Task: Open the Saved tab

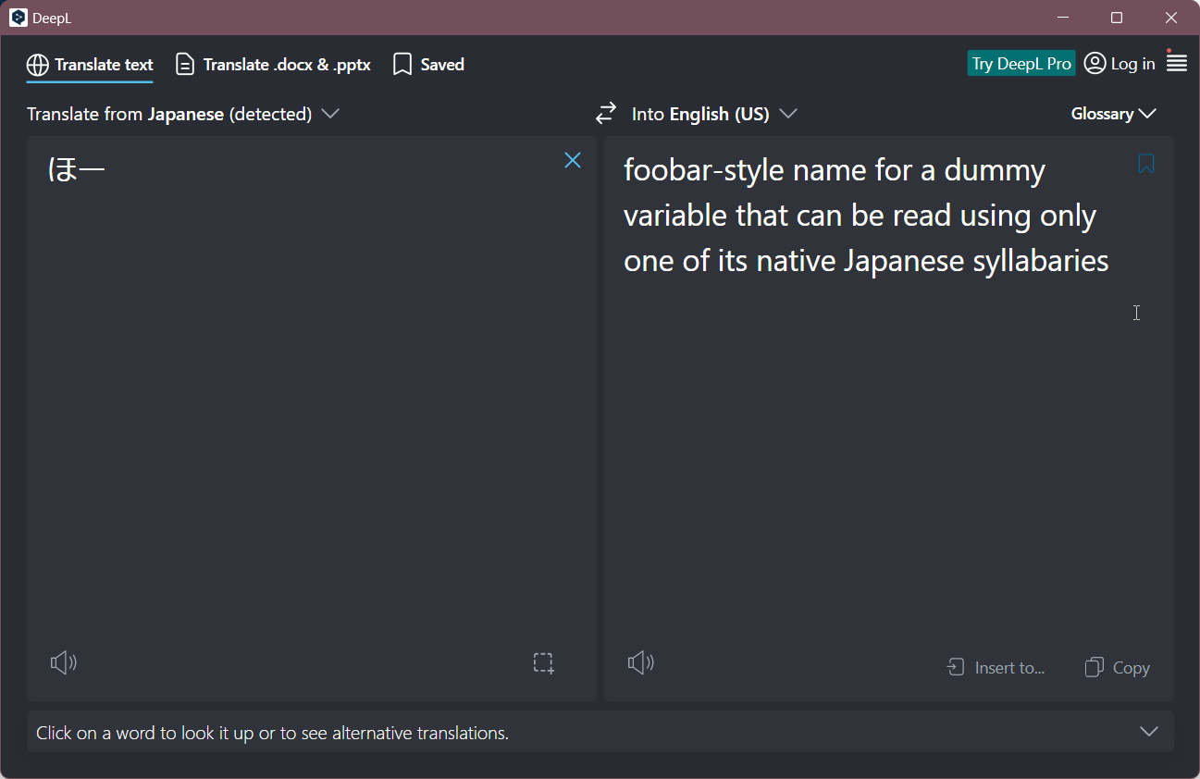Action: click(428, 65)
